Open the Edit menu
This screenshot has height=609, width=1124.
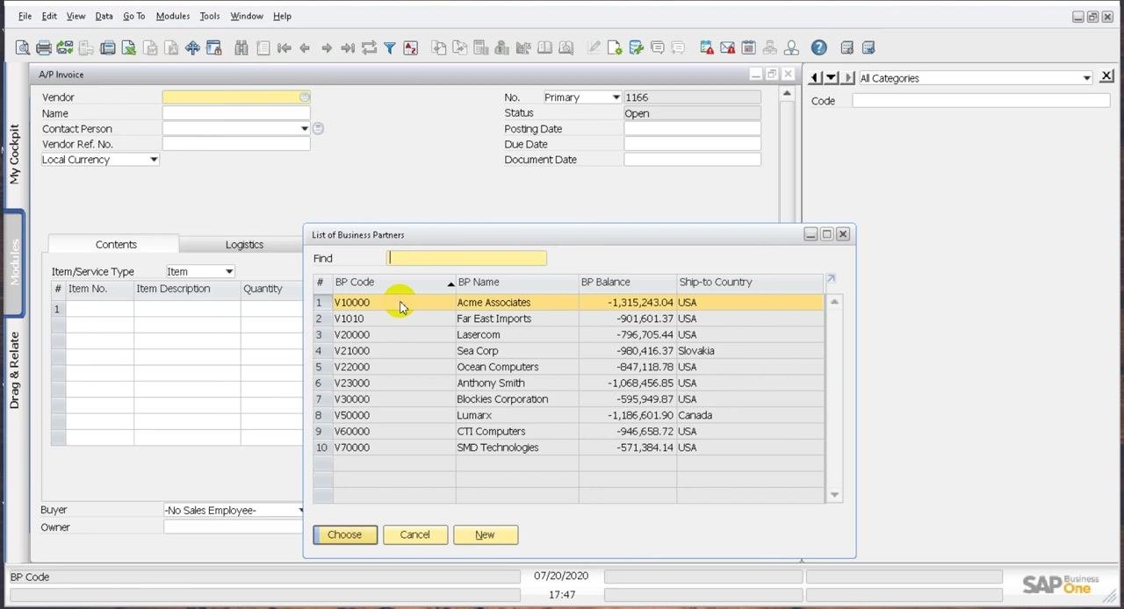pos(49,16)
